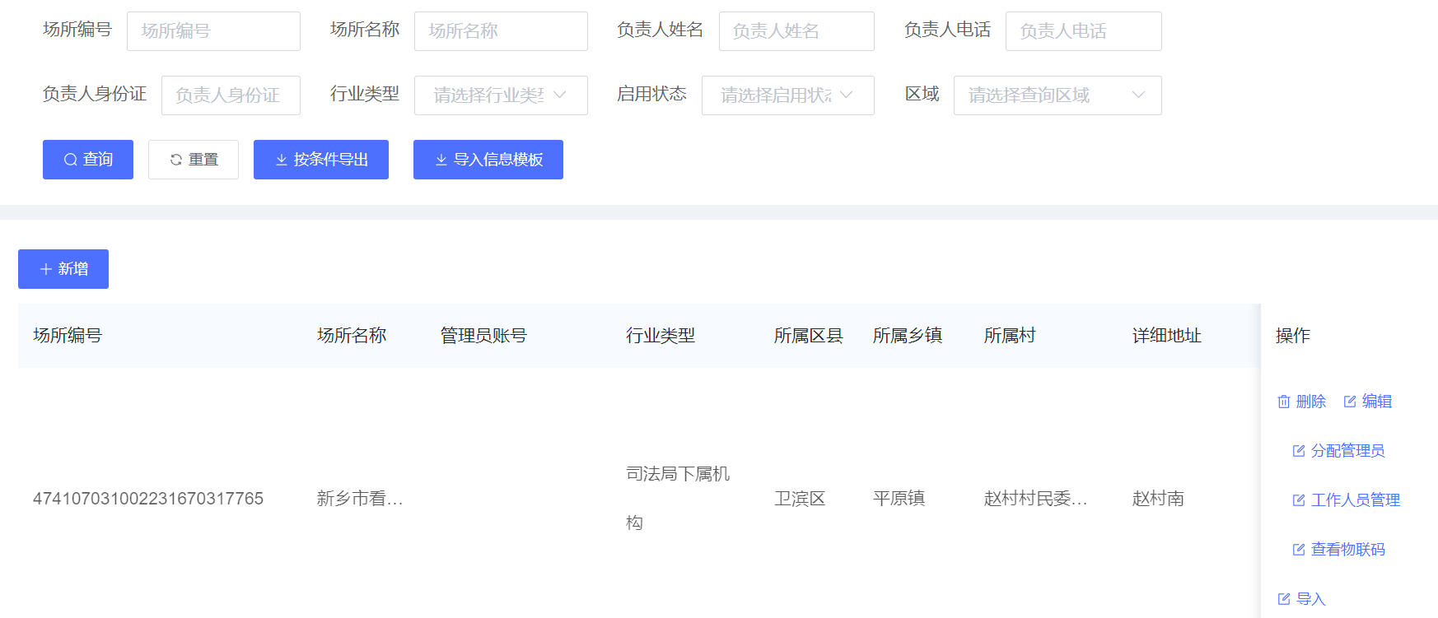The height and width of the screenshot is (618, 1438).
Task: Click the 编辑 edit icon
Action: click(1350, 402)
